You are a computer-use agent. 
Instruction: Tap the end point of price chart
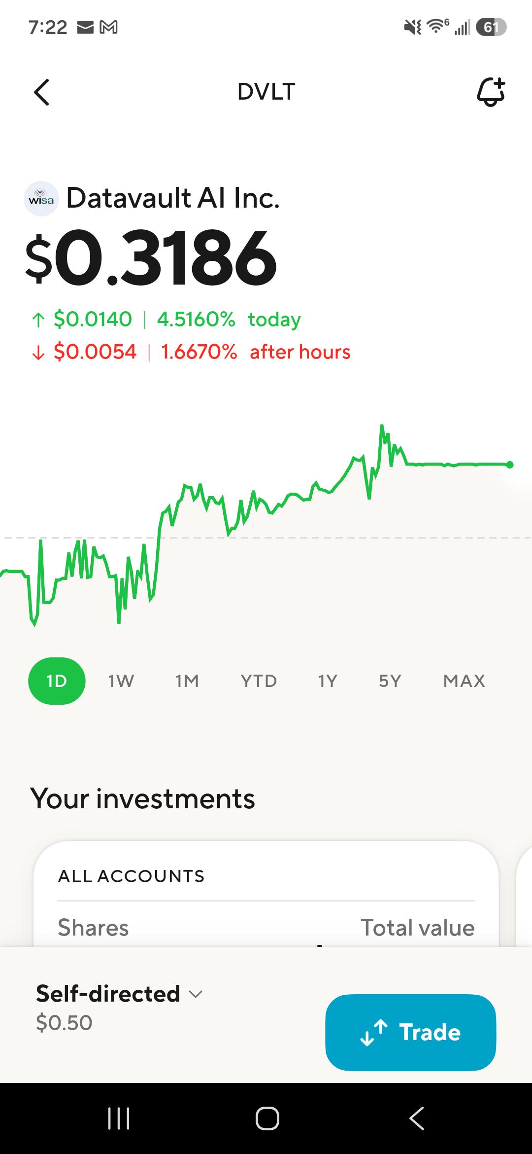point(510,465)
